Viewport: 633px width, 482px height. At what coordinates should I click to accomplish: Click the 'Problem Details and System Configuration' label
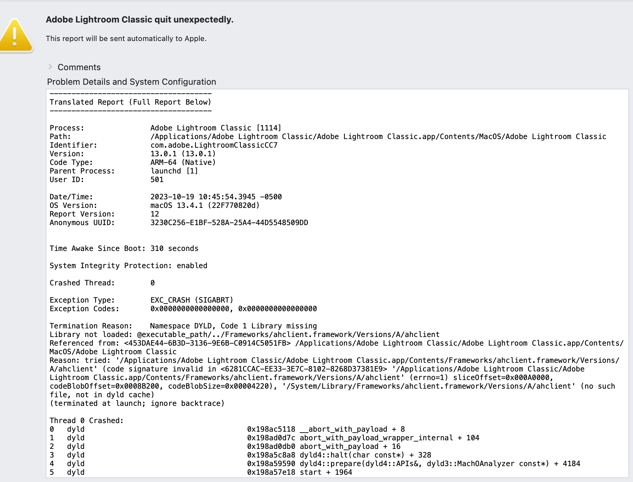tap(131, 82)
